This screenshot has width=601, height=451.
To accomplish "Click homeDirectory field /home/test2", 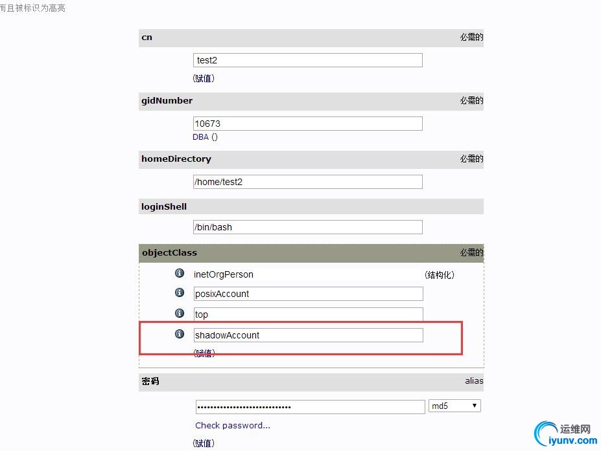I will 308,182.
